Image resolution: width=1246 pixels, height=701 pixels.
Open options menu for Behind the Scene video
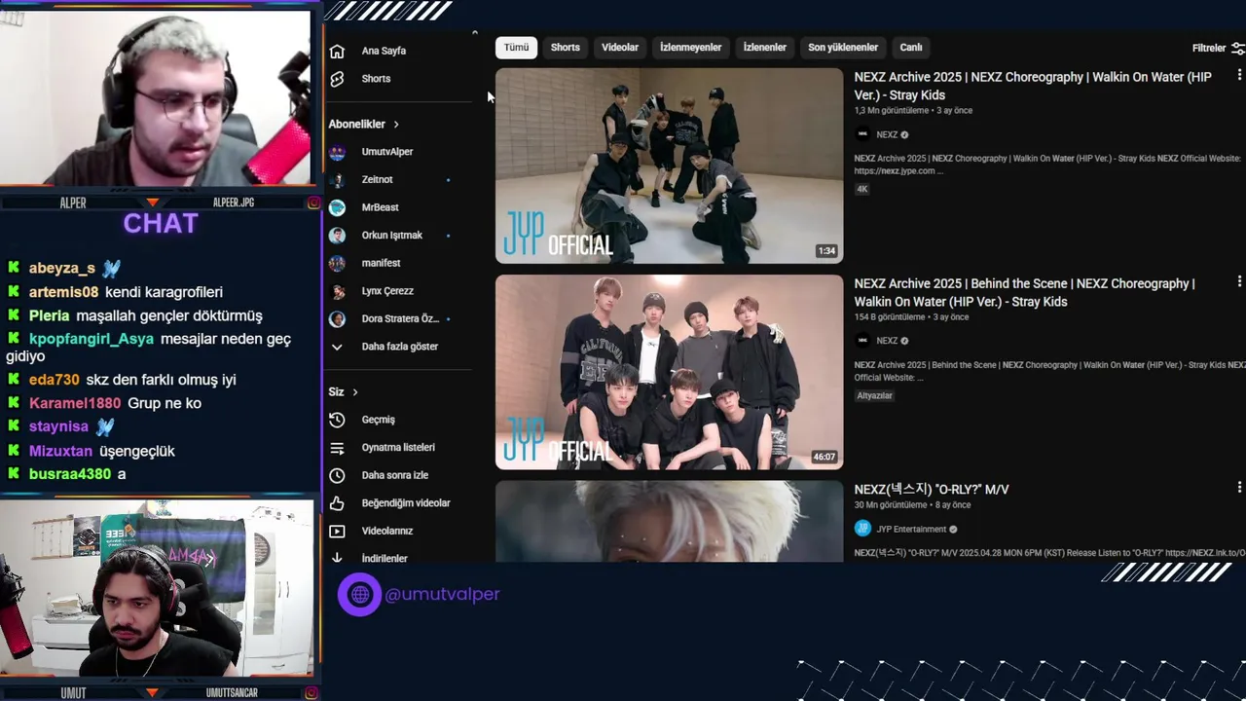point(1239,281)
